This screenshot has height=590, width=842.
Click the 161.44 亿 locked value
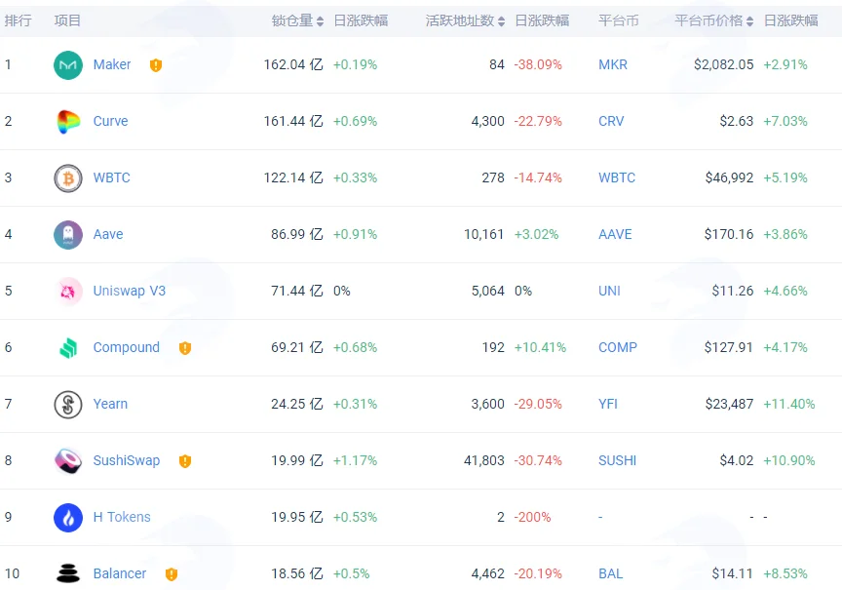pyautogui.click(x=293, y=121)
